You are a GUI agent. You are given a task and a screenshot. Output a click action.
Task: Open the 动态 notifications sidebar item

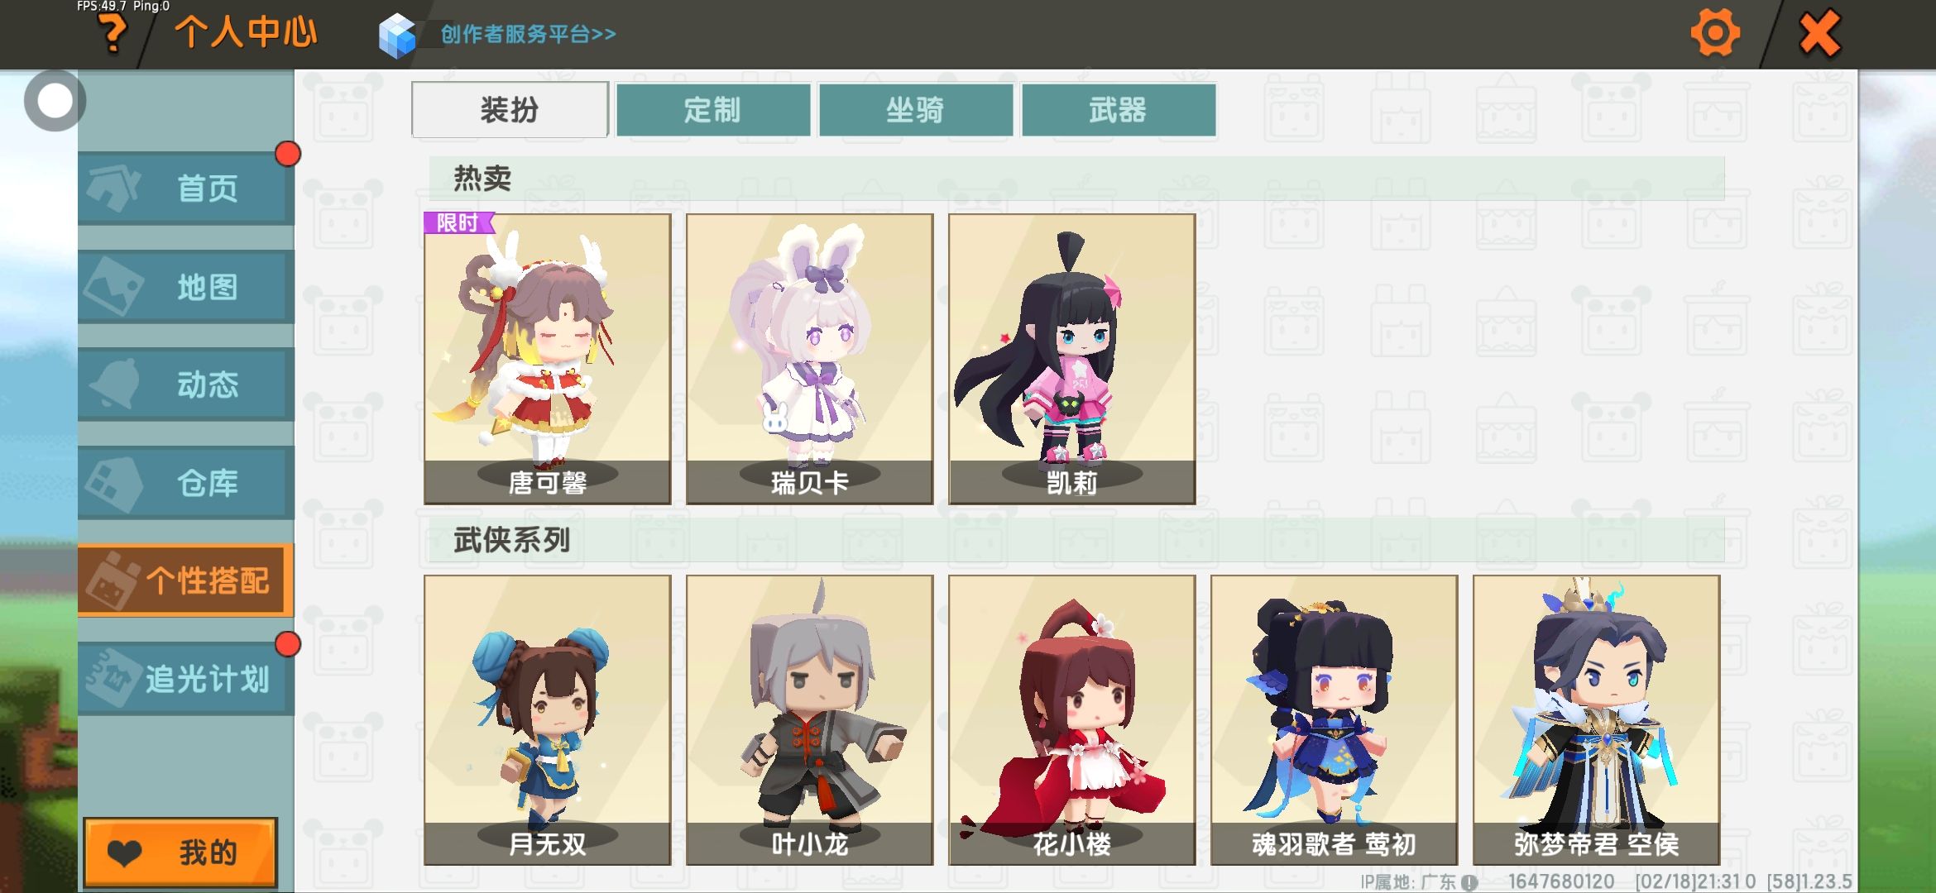[186, 384]
